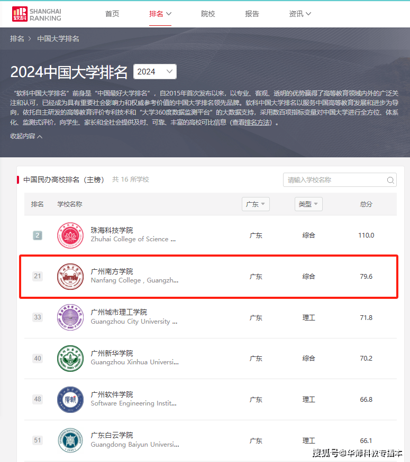
Task: Click the 广州新华学院 school emblem
Action: [x=70, y=359]
